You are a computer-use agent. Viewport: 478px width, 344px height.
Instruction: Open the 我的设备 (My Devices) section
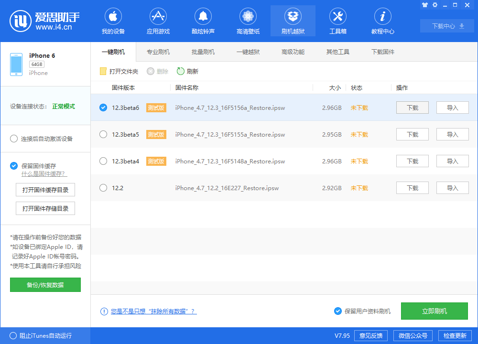tap(113, 21)
